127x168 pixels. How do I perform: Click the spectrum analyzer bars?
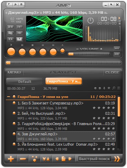(x=103, y=34)
